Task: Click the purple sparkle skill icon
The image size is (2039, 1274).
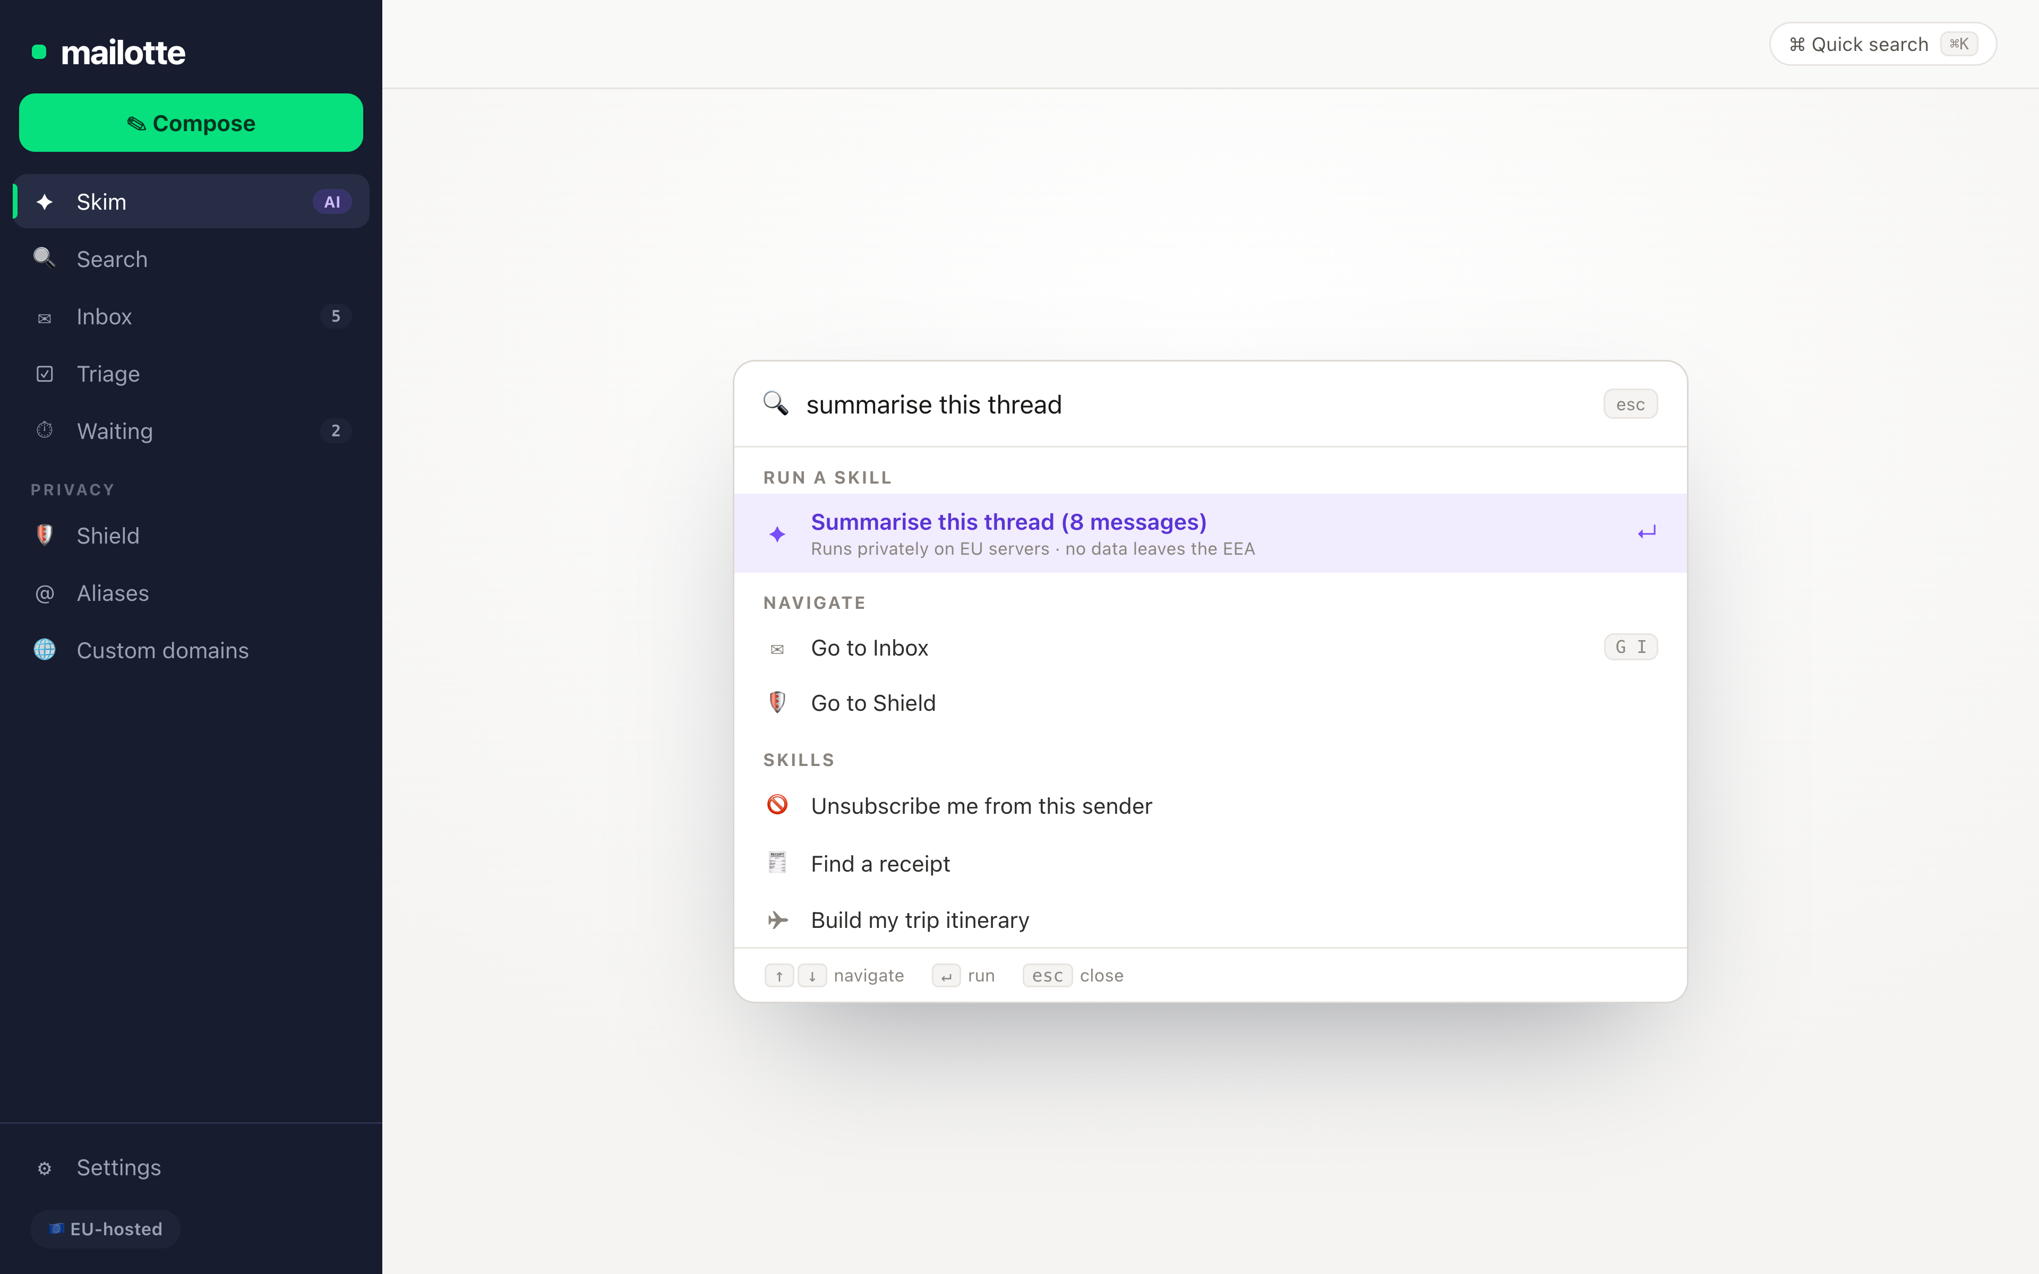Action: click(778, 534)
